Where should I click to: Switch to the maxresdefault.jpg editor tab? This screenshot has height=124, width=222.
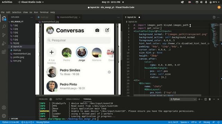click(69, 17)
